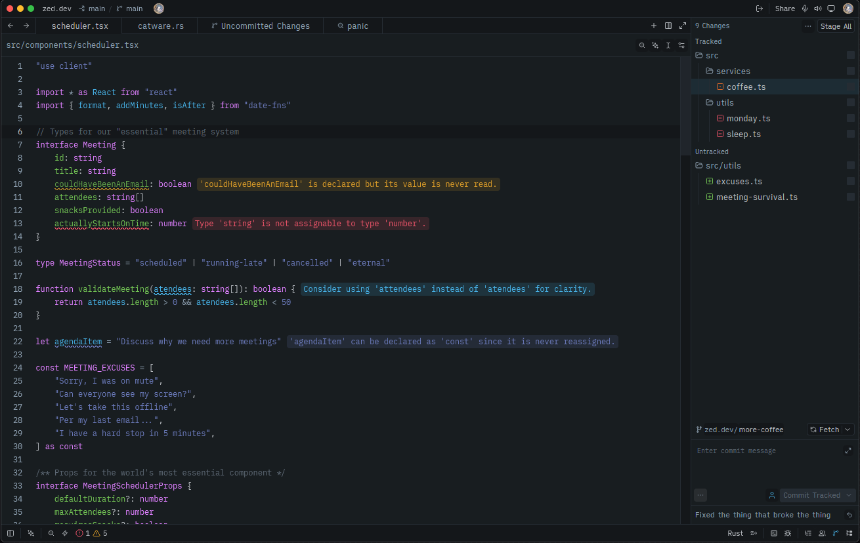Stage meeting-survival.ts with its checkbox
Viewport: 860px width, 543px height.
click(x=851, y=197)
